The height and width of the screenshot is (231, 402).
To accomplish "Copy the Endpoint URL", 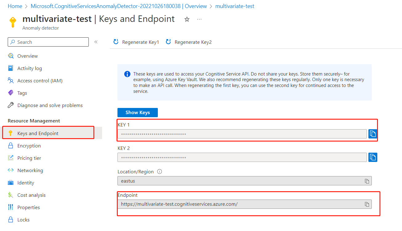I will tap(367, 204).
